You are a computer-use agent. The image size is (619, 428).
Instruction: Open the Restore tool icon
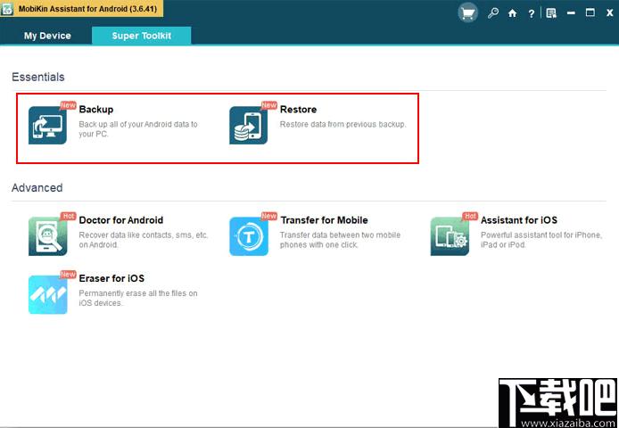coord(248,125)
